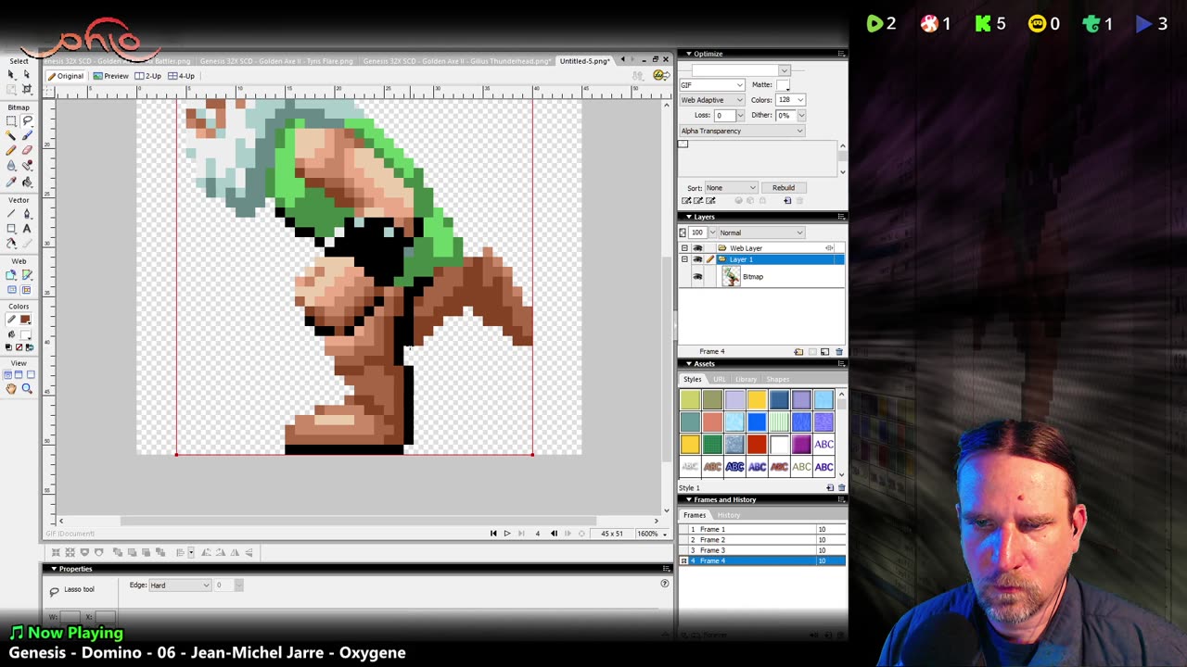Viewport: 1187px width, 667px height.
Task: Open the Properties panel help icon
Action: coord(664,584)
